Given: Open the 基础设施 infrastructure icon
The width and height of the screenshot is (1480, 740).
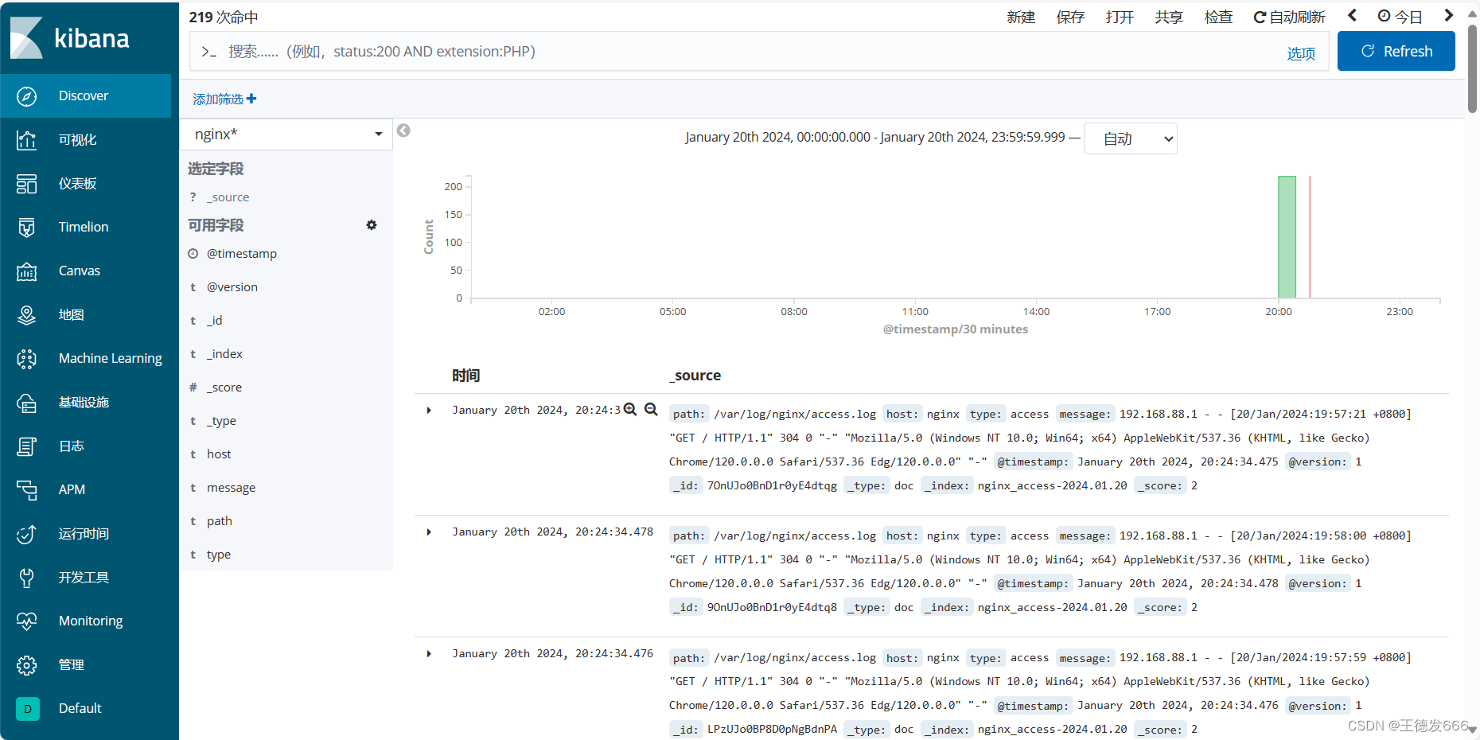Looking at the screenshot, I should click(26, 403).
